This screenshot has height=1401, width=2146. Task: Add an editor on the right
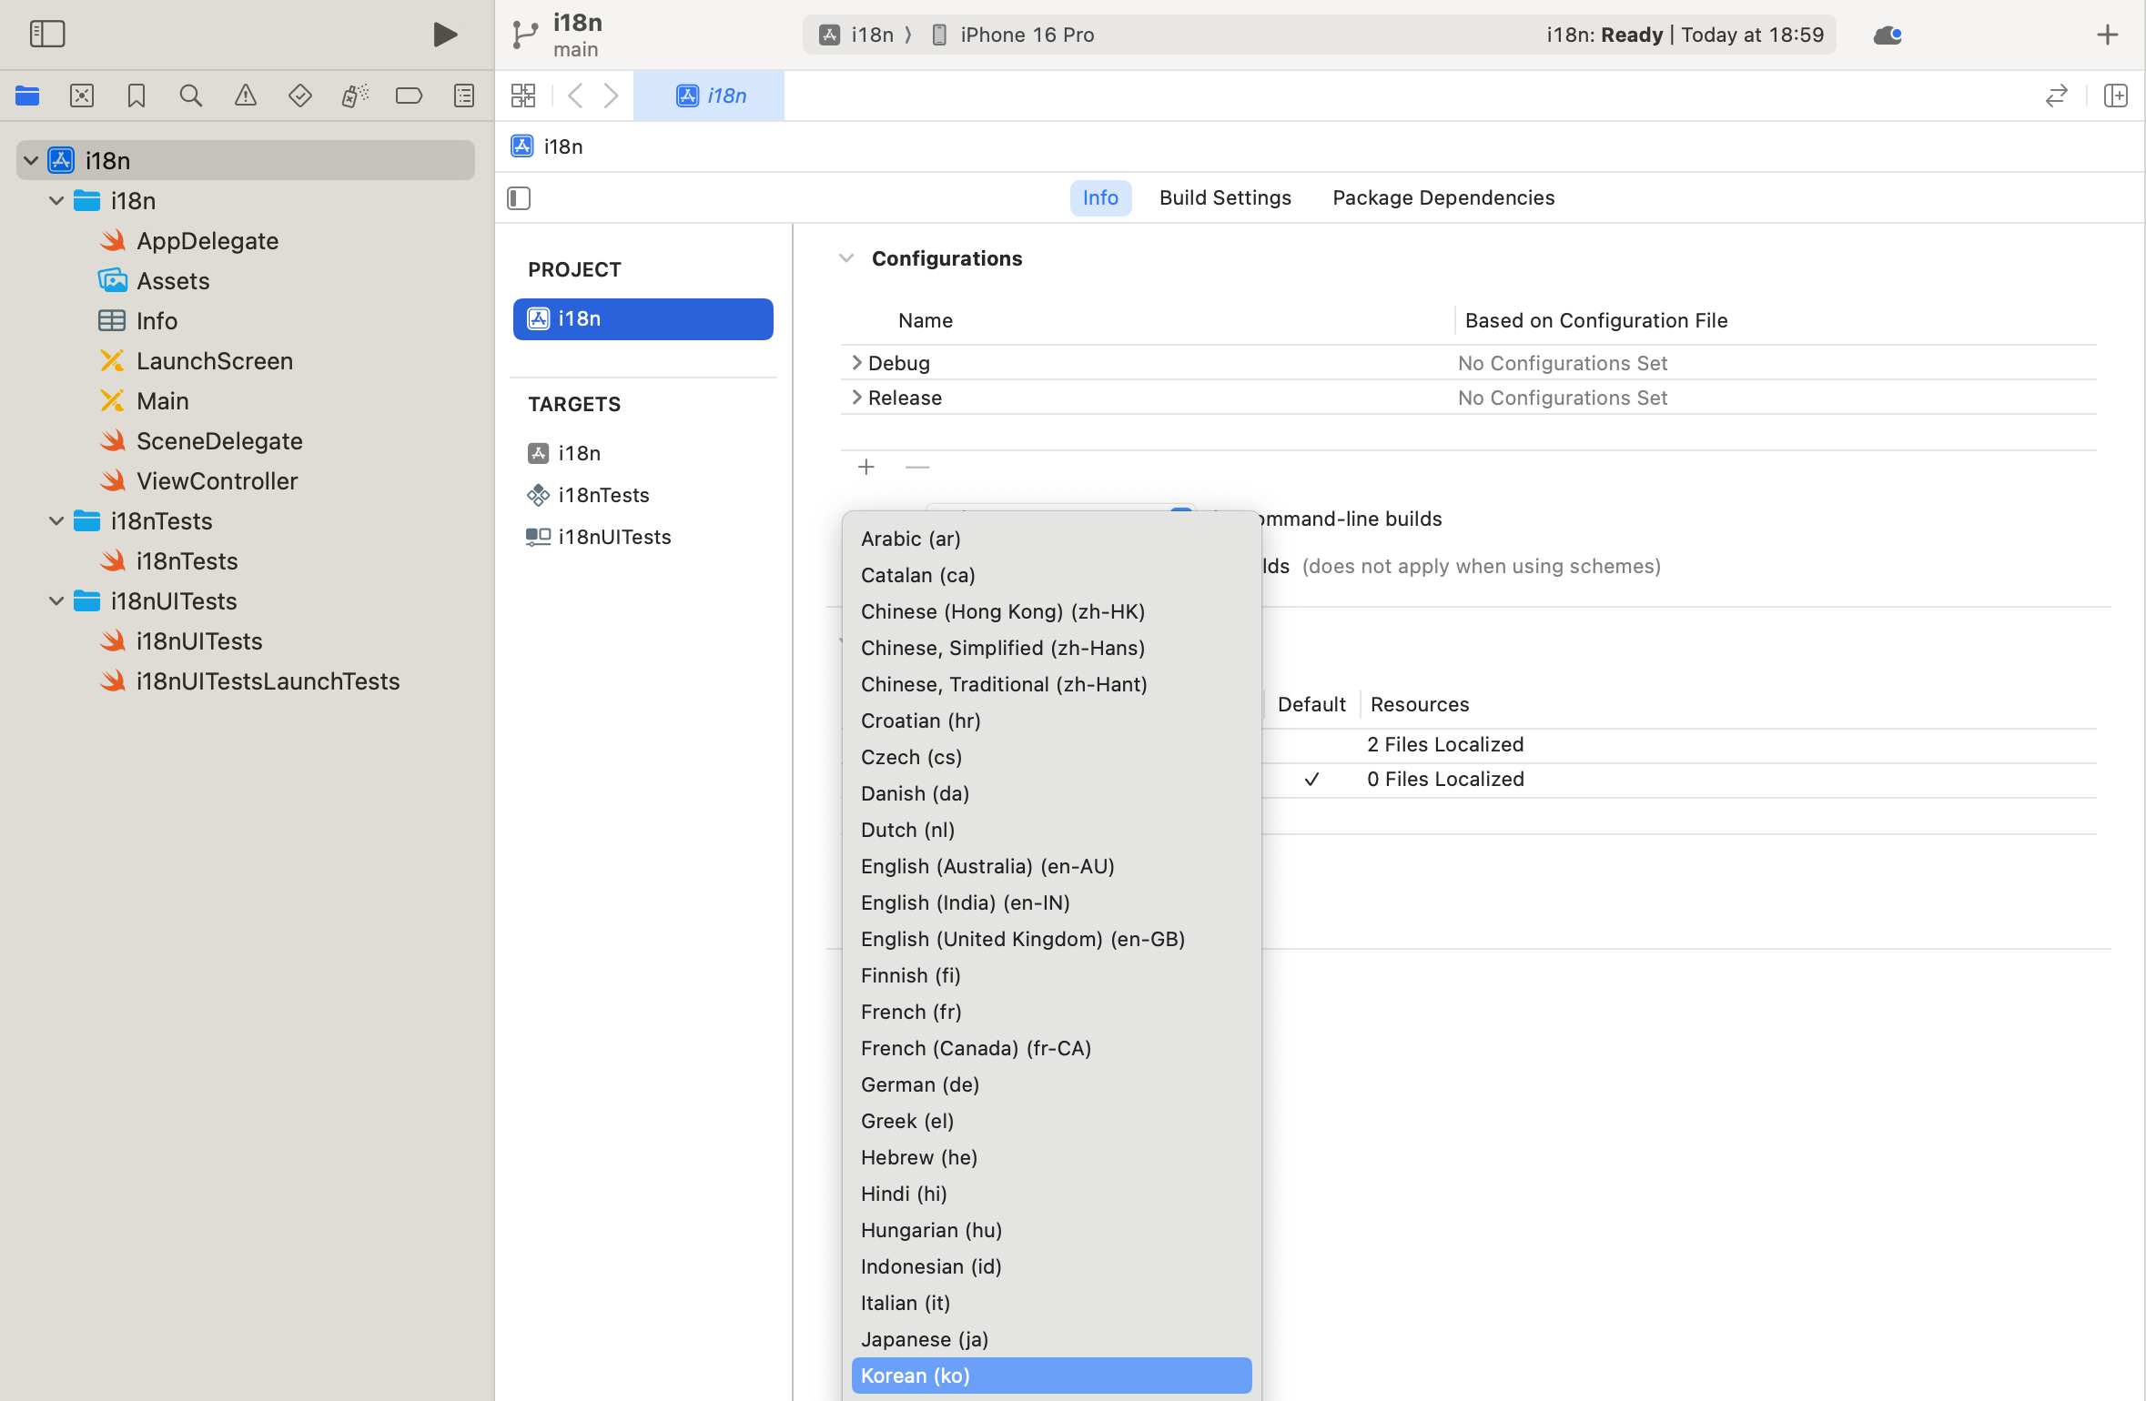pyautogui.click(x=2116, y=96)
